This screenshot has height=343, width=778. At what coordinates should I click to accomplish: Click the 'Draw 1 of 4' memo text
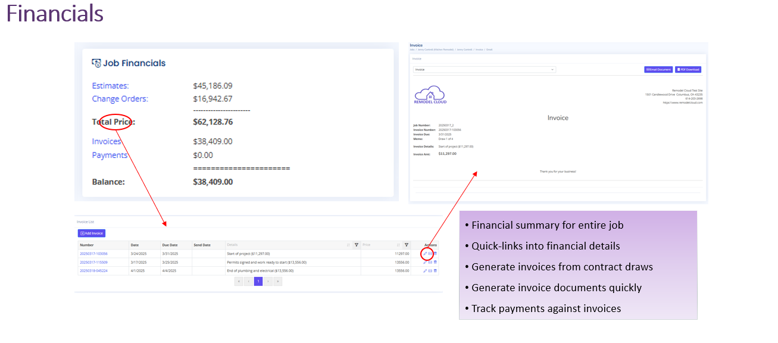point(446,138)
